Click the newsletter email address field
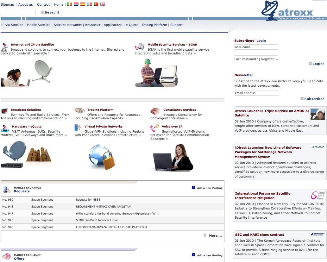Screen dimensions: 327x262 coord(256,93)
